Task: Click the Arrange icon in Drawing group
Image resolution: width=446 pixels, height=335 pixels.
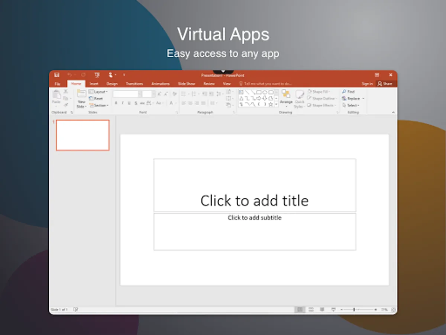Action: tap(286, 99)
